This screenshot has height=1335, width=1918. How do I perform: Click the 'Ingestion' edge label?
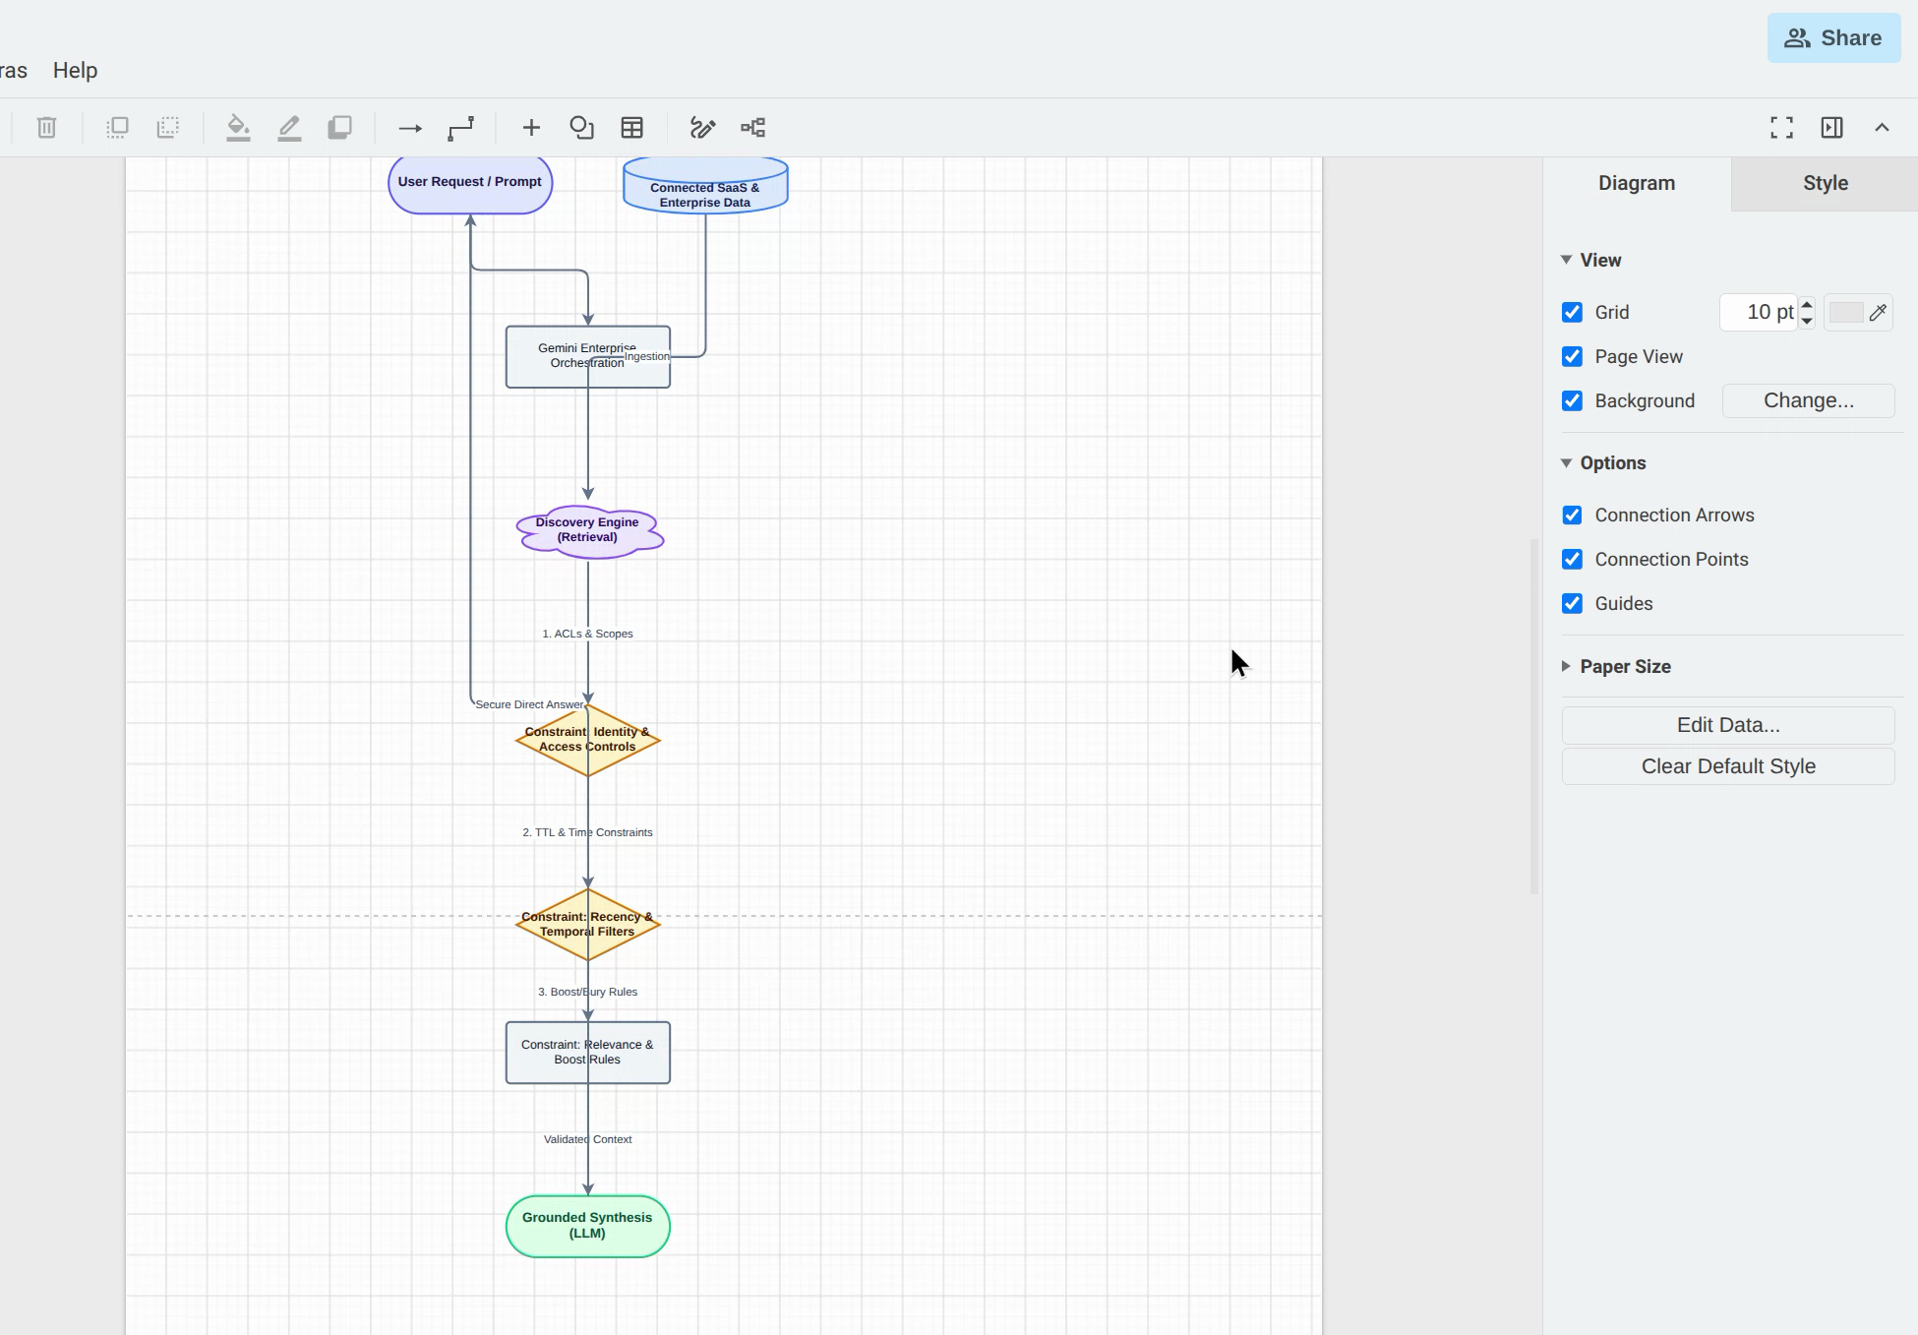pyautogui.click(x=646, y=357)
